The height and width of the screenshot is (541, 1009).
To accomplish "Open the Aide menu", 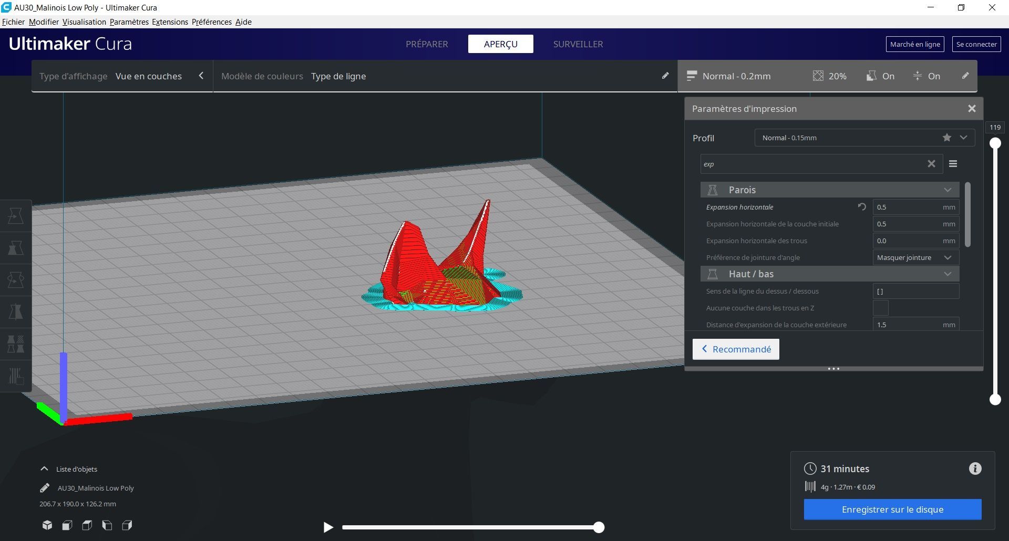I will pyautogui.click(x=243, y=22).
